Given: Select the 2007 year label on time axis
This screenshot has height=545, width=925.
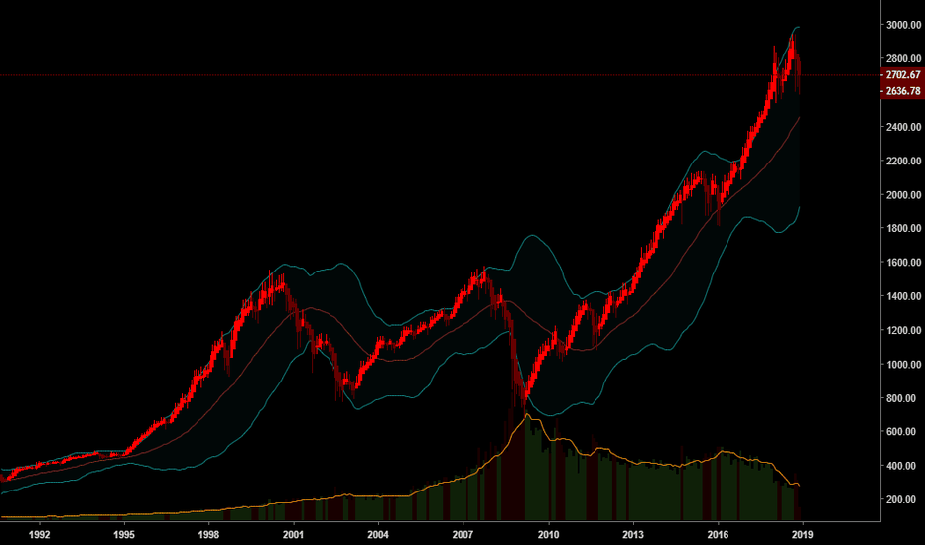Looking at the screenshot, I should (463, 535).
